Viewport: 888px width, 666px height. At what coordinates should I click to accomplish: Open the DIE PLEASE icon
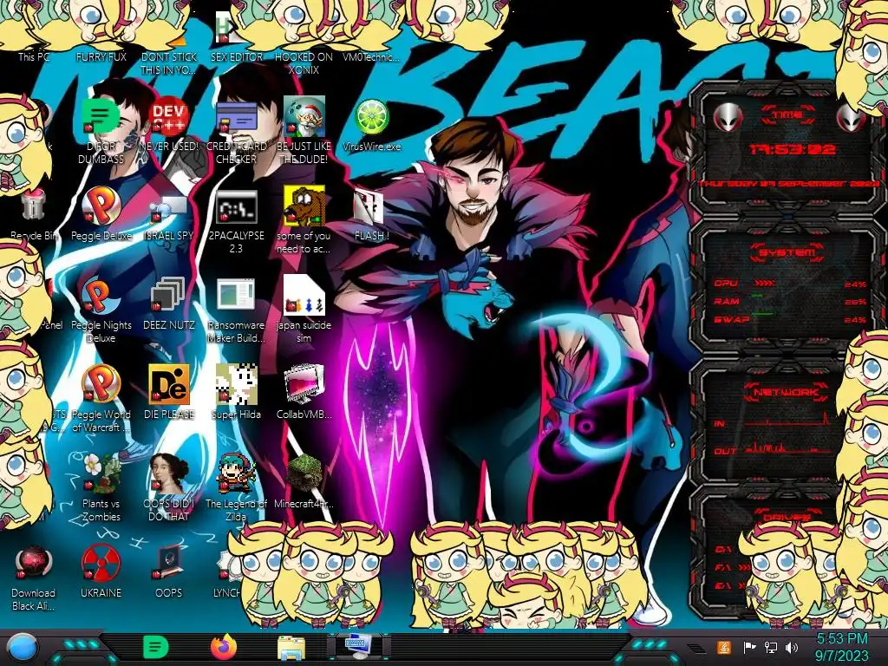coord(169,385)
